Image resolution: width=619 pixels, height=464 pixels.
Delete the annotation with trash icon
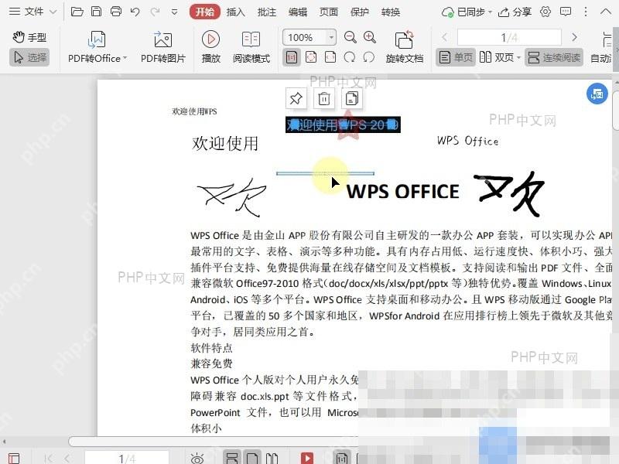[324, 98]
